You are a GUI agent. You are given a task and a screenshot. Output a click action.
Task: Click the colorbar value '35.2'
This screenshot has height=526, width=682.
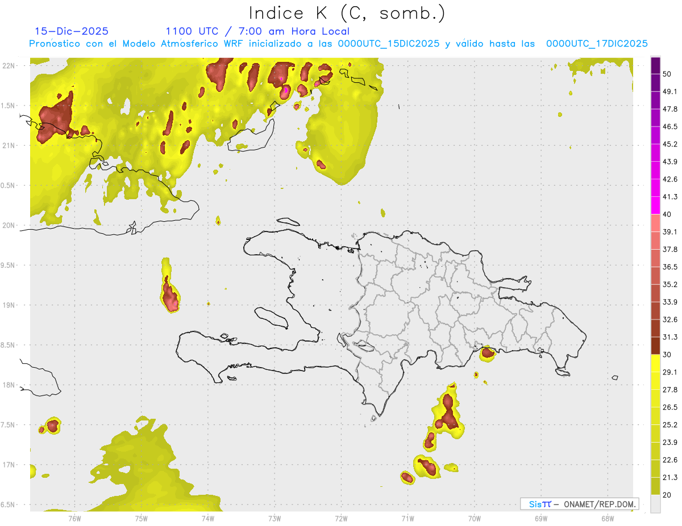point(669,284)
